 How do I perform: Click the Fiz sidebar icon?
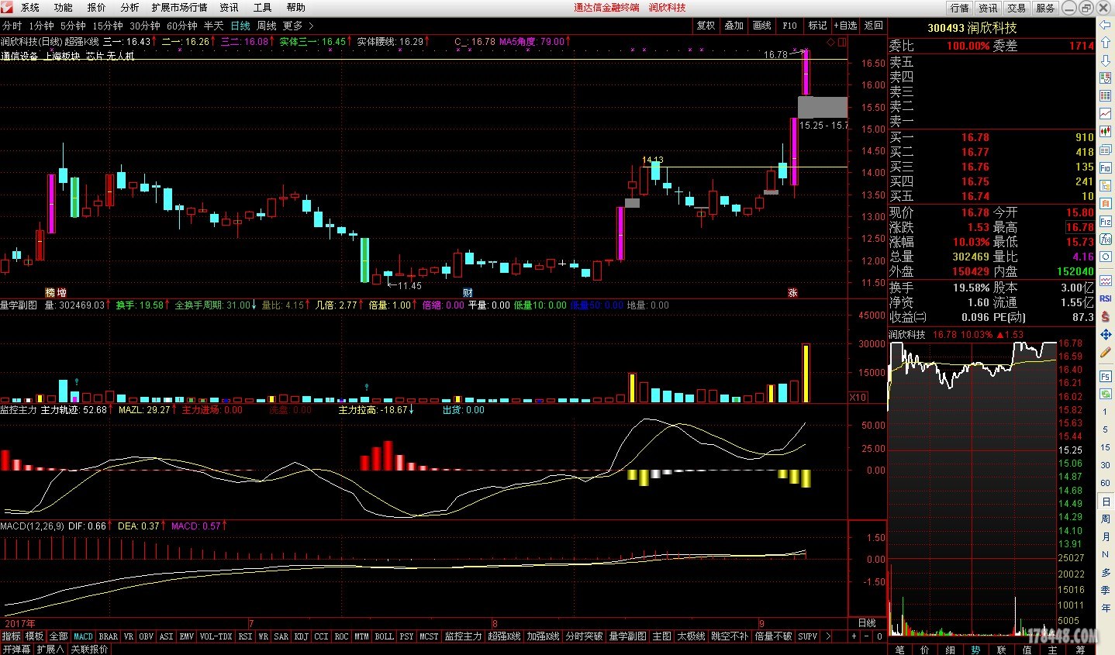1105,221
